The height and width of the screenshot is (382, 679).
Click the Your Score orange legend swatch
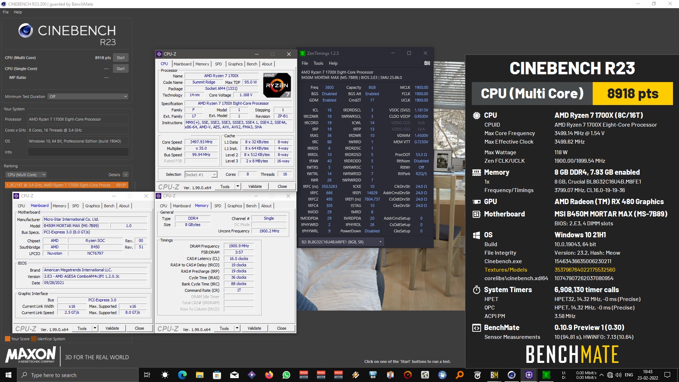pyautogui.click(x=7, y=339)
